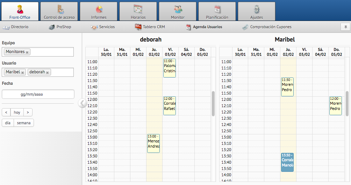Click the Agenda Usuarios calendar icon
The width and height of the screenshot is (351, 185).
click(188, 27)
